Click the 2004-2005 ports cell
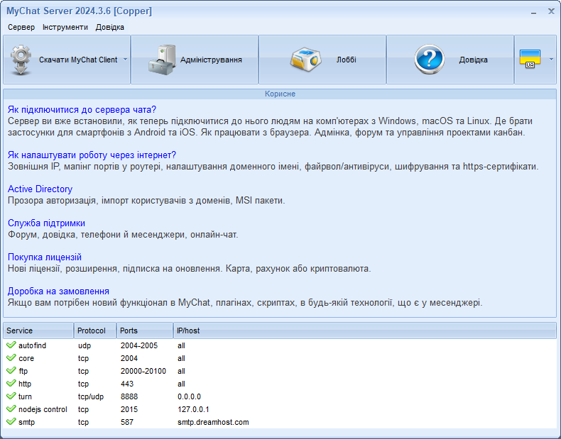 click(x=139, y=345)
